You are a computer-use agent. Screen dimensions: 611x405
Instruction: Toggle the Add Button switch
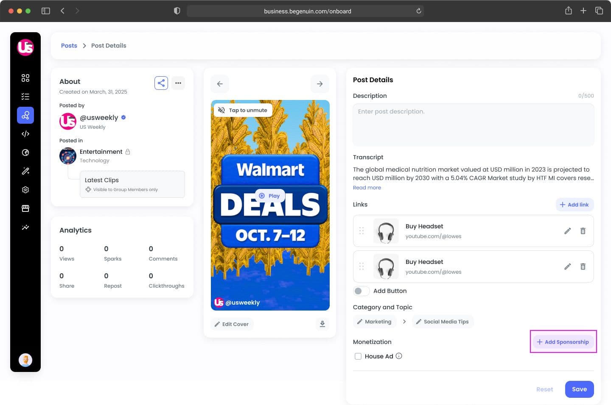tap(361, 291)
